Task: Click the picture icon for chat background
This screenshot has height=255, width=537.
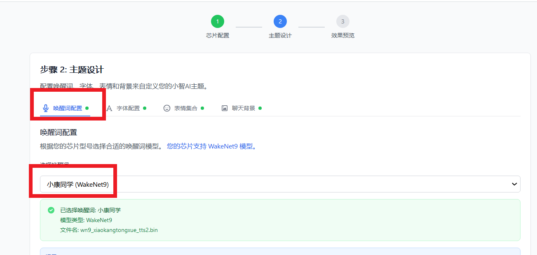Action: [x=225, y=108]
